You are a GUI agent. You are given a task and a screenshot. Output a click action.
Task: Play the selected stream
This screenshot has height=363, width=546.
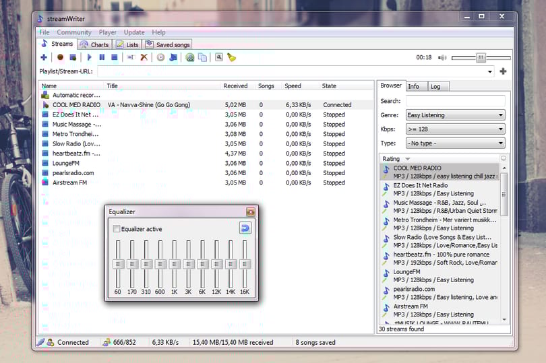(x=90, y=57)
